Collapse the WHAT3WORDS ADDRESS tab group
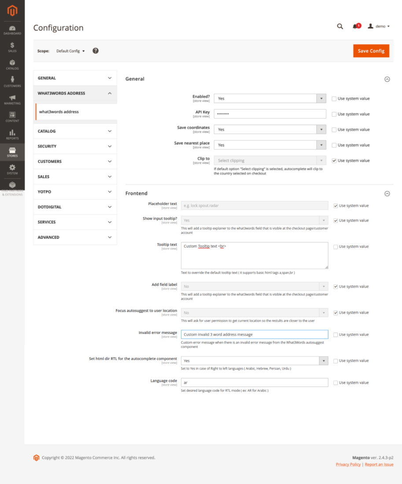Viewport: 402px width, 484px height. 75,93
